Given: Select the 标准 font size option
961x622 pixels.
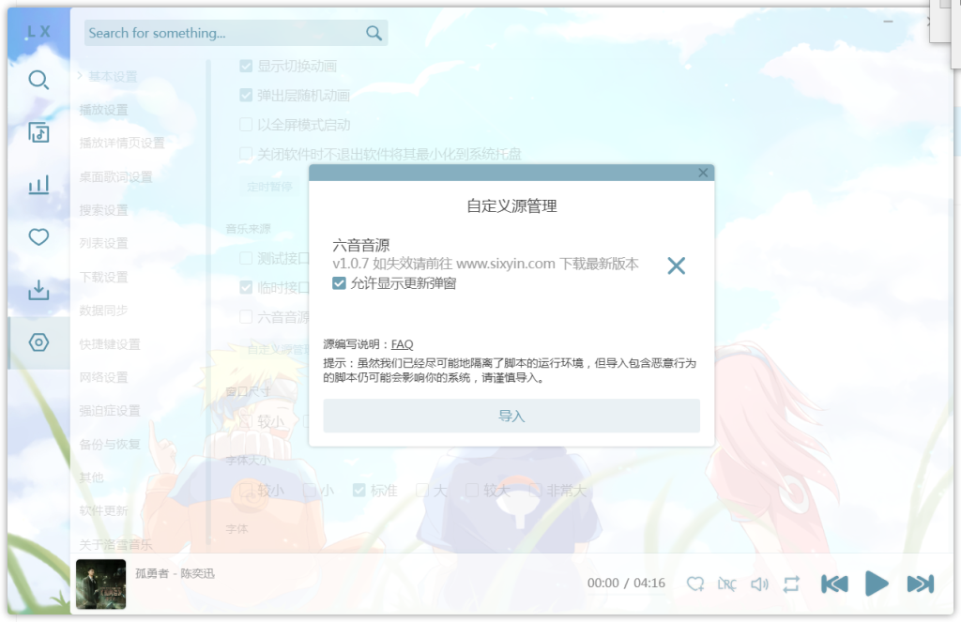Looking at the screenshot, I should coord(358,489).
